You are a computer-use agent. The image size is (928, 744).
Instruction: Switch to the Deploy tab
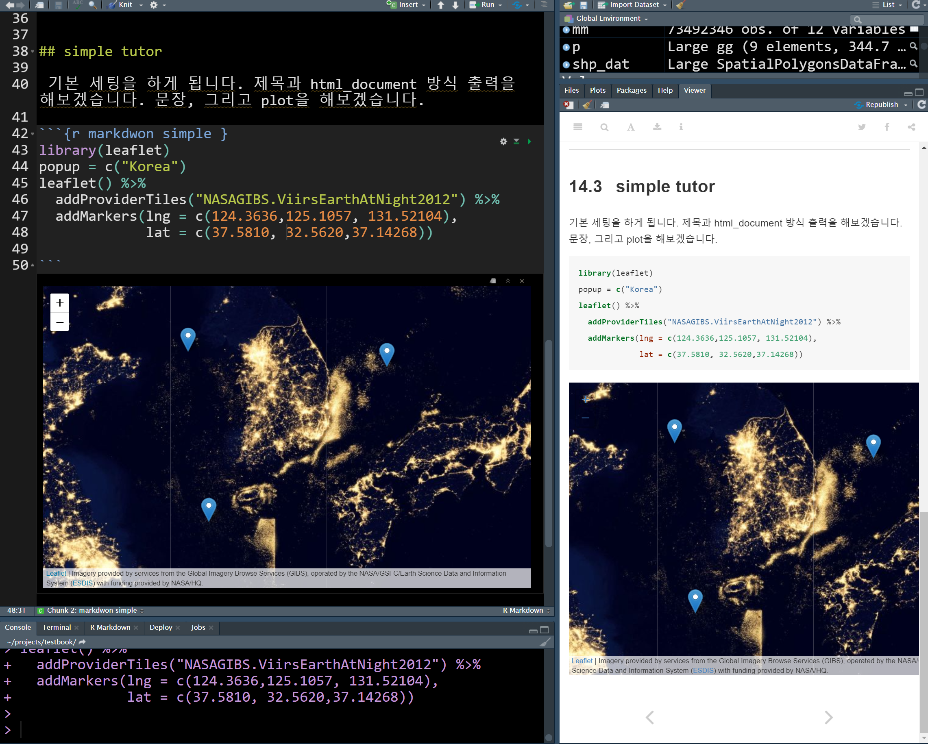[x=161, y=627]
